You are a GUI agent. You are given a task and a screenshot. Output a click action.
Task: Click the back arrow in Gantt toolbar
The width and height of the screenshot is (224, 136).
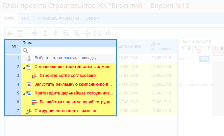pos(10,33)
